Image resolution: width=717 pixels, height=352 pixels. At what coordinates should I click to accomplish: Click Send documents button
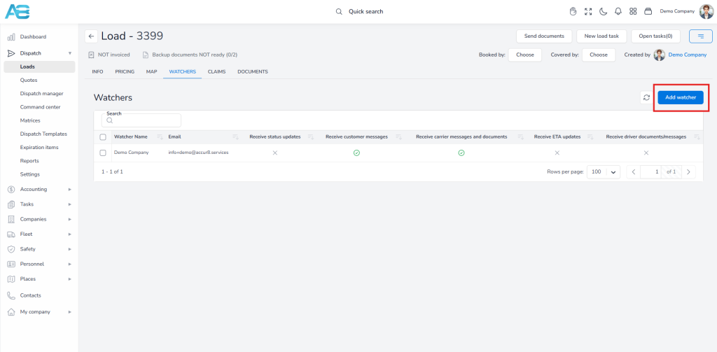[544, 36]
